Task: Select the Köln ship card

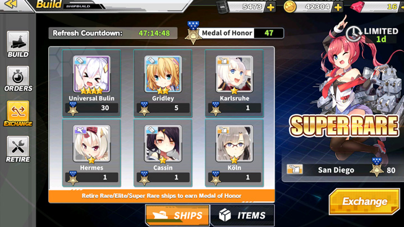Action: tap(234, 153)
